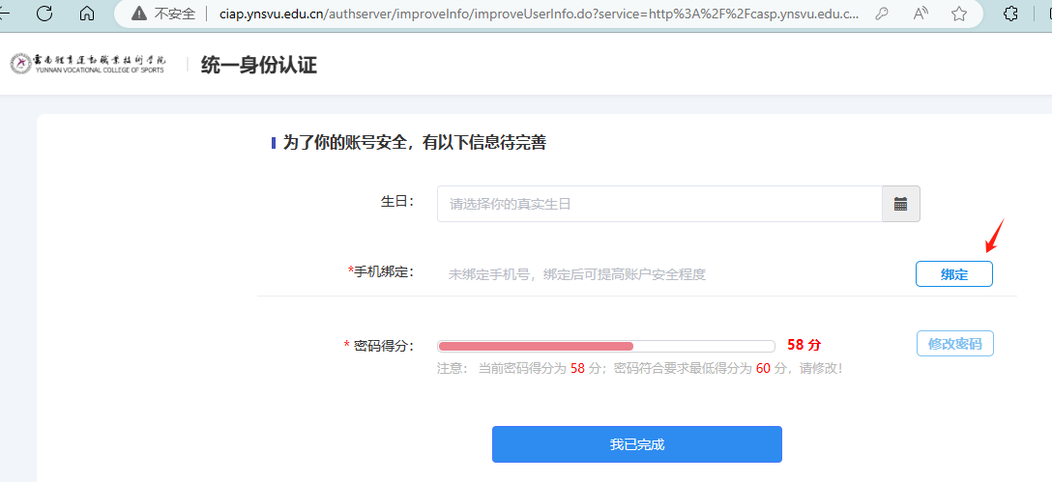The image size is (1052, 482).
Task: Click the browser refresh icon
Action: (44, 14)
